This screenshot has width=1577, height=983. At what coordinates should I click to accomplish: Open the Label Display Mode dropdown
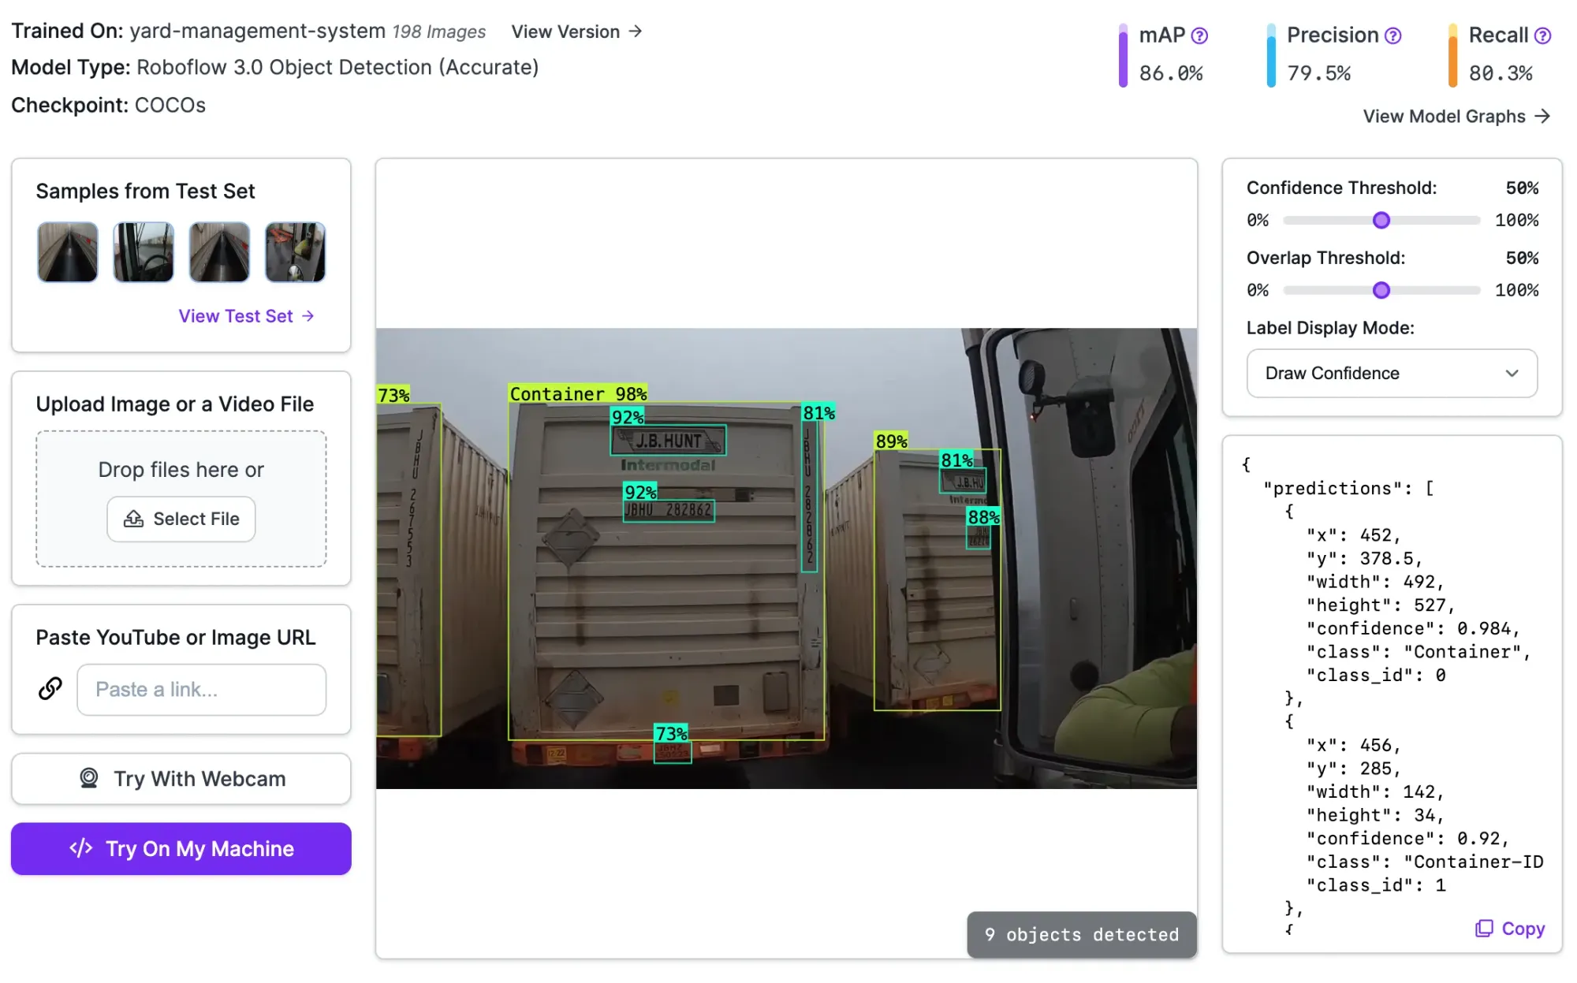1391,373
